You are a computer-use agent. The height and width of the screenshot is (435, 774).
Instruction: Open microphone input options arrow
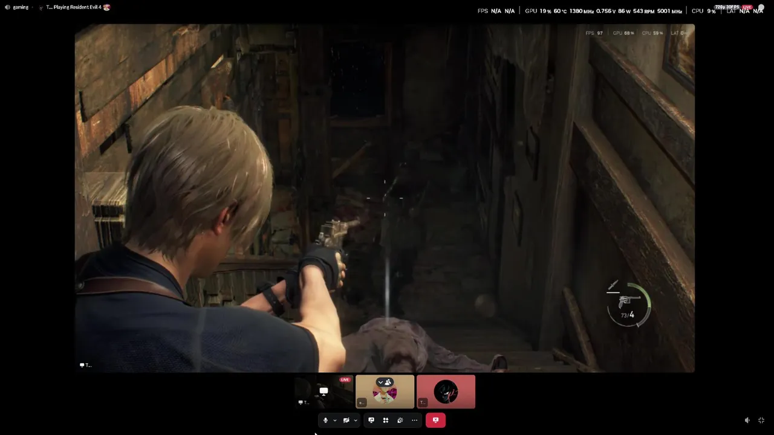tap(335, 420)
